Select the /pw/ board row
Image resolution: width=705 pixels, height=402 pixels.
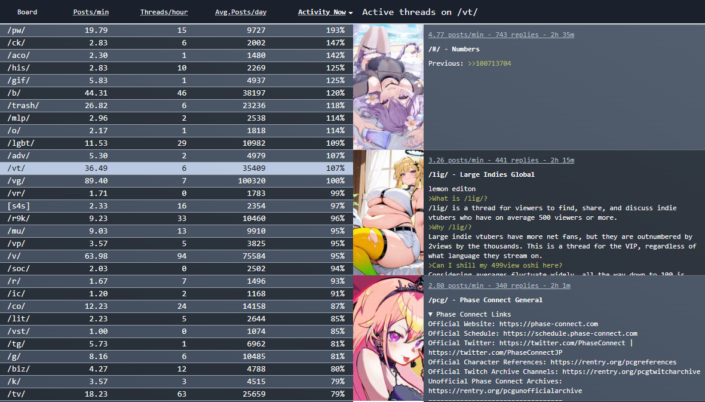pyautogui.click(x=176, y=30)
